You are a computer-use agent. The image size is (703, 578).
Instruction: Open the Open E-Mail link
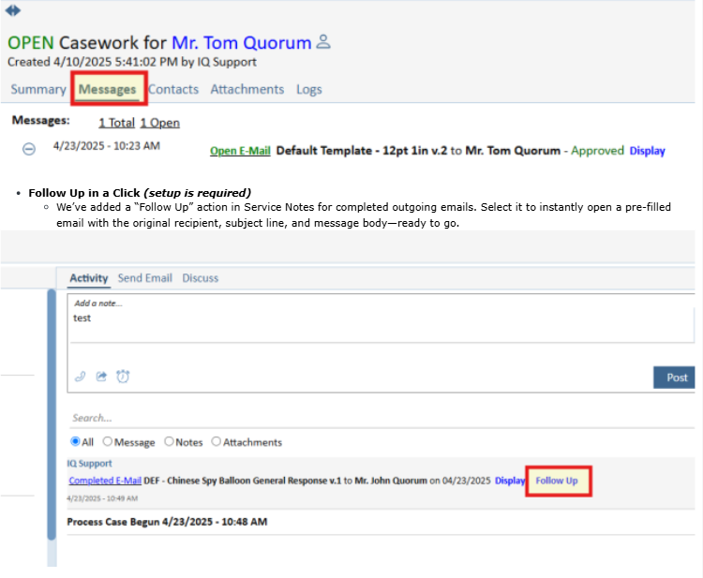240,151
